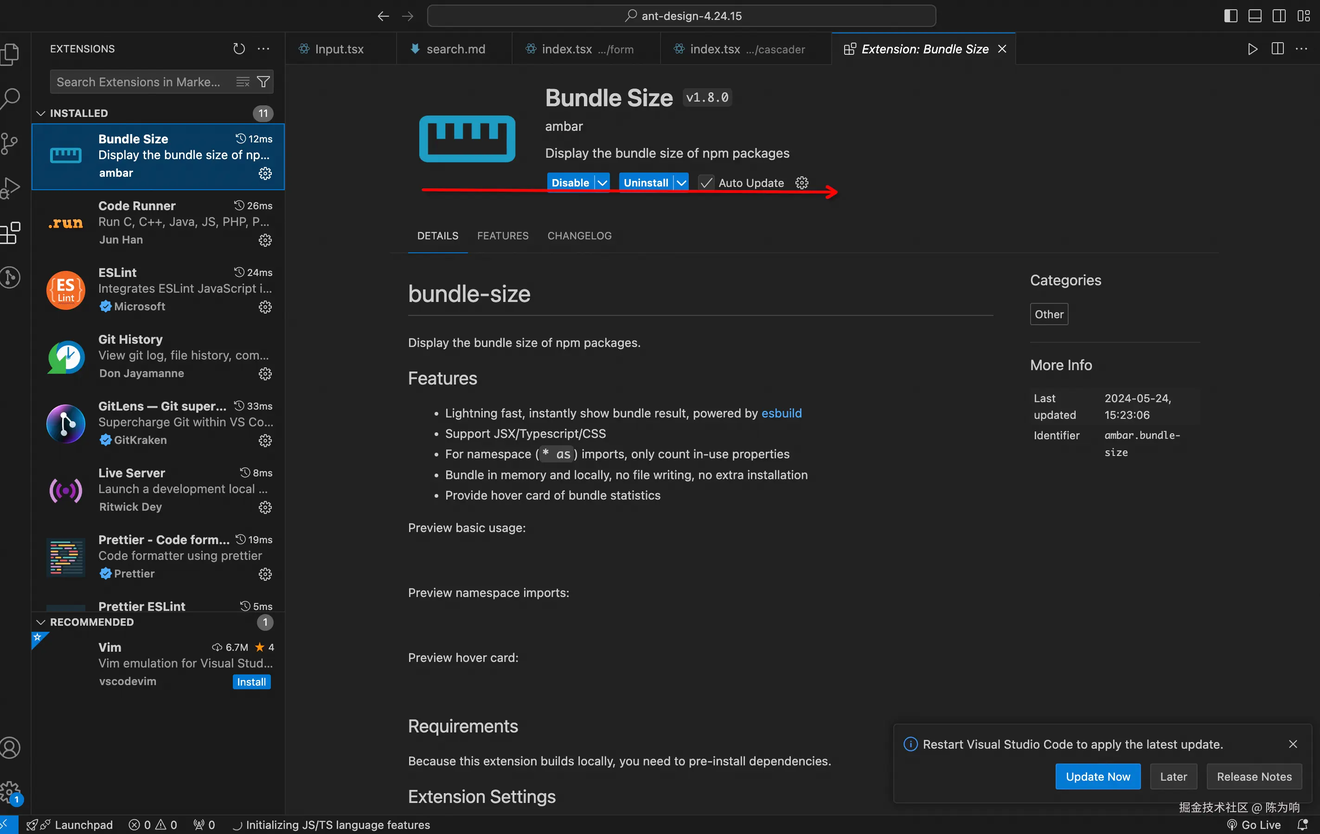Toggle the panel layout icon
Viewport: 1320px width, 834px height.
pyautogui.click(x=1255, y=16)
